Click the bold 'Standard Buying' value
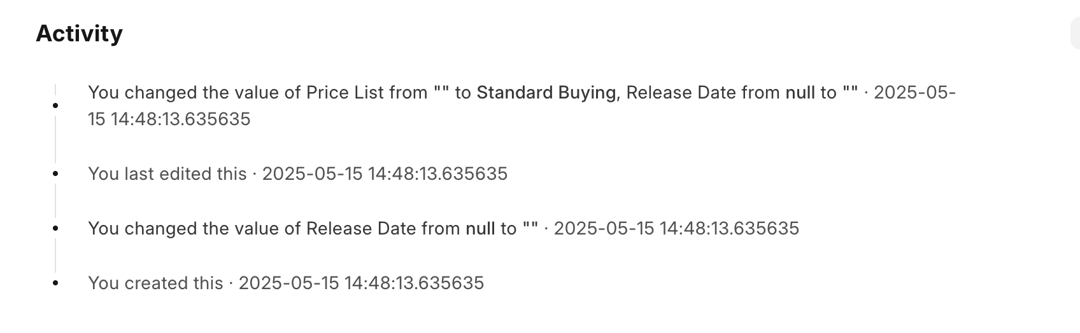 (x=546, y=93)
